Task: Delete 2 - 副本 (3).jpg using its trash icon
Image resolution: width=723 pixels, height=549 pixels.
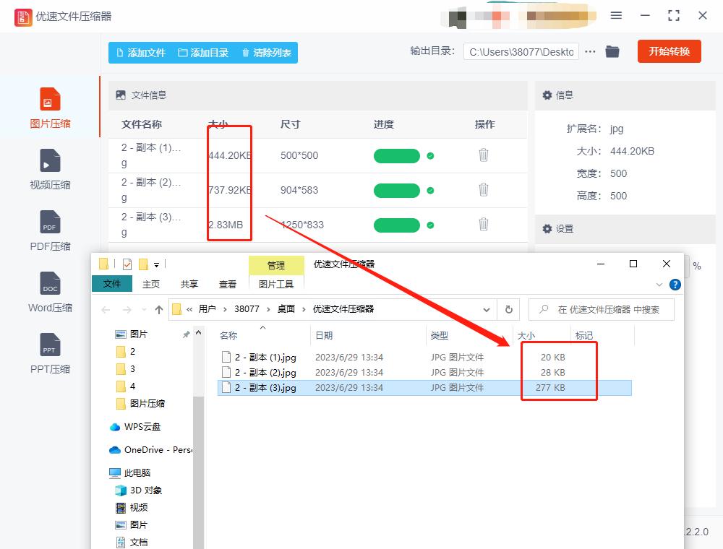Action: pyautogui.click(x=484, y=225)
